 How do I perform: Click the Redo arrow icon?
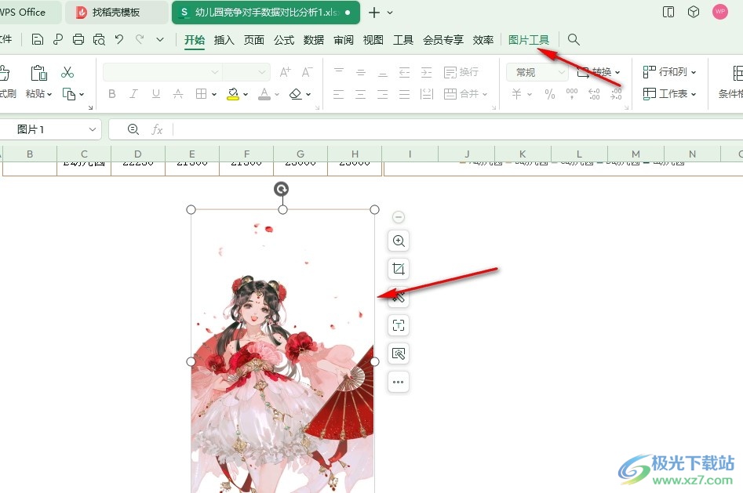[x=140, y=39]
